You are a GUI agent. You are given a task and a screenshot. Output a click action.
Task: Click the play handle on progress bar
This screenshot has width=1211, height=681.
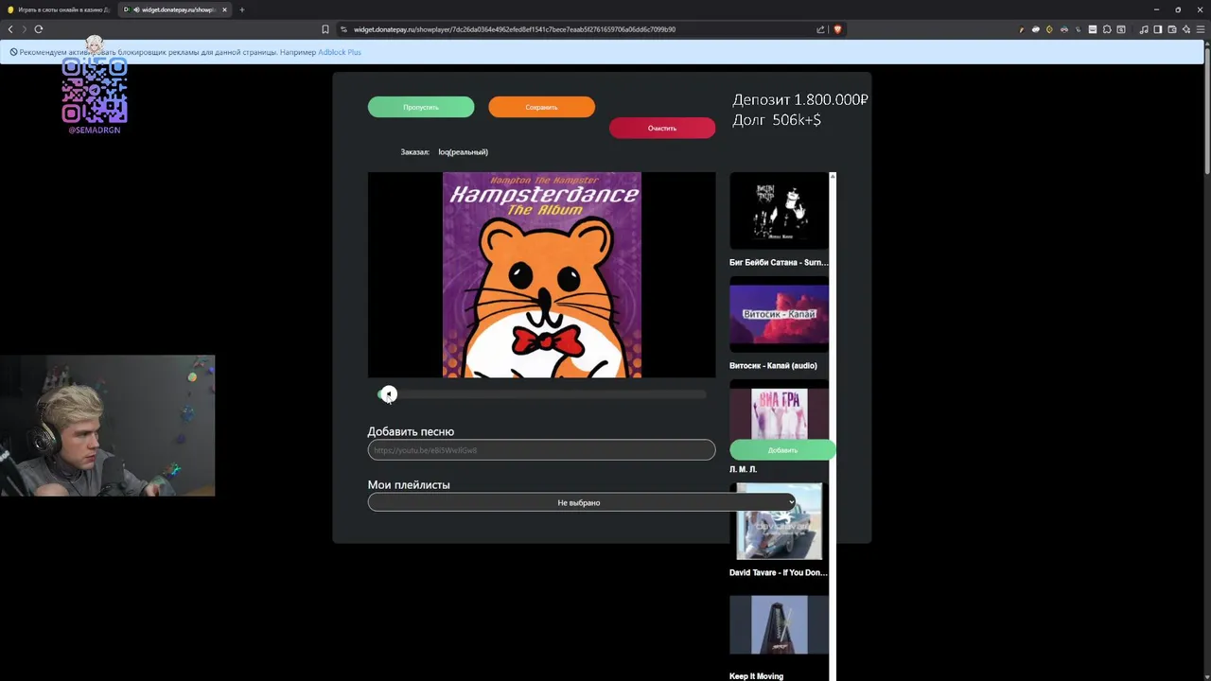pyautogui.click(x=388, y=394)
